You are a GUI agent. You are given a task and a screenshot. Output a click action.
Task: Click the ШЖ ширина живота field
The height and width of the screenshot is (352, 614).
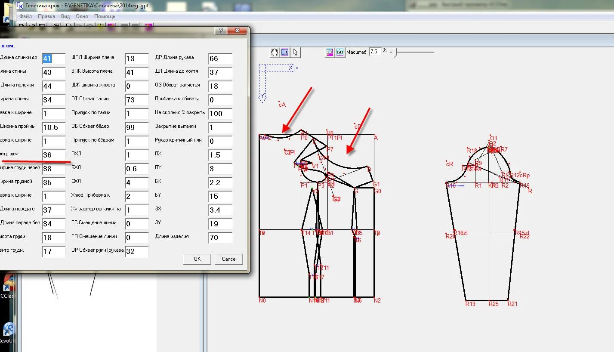[x=137, y=86]
